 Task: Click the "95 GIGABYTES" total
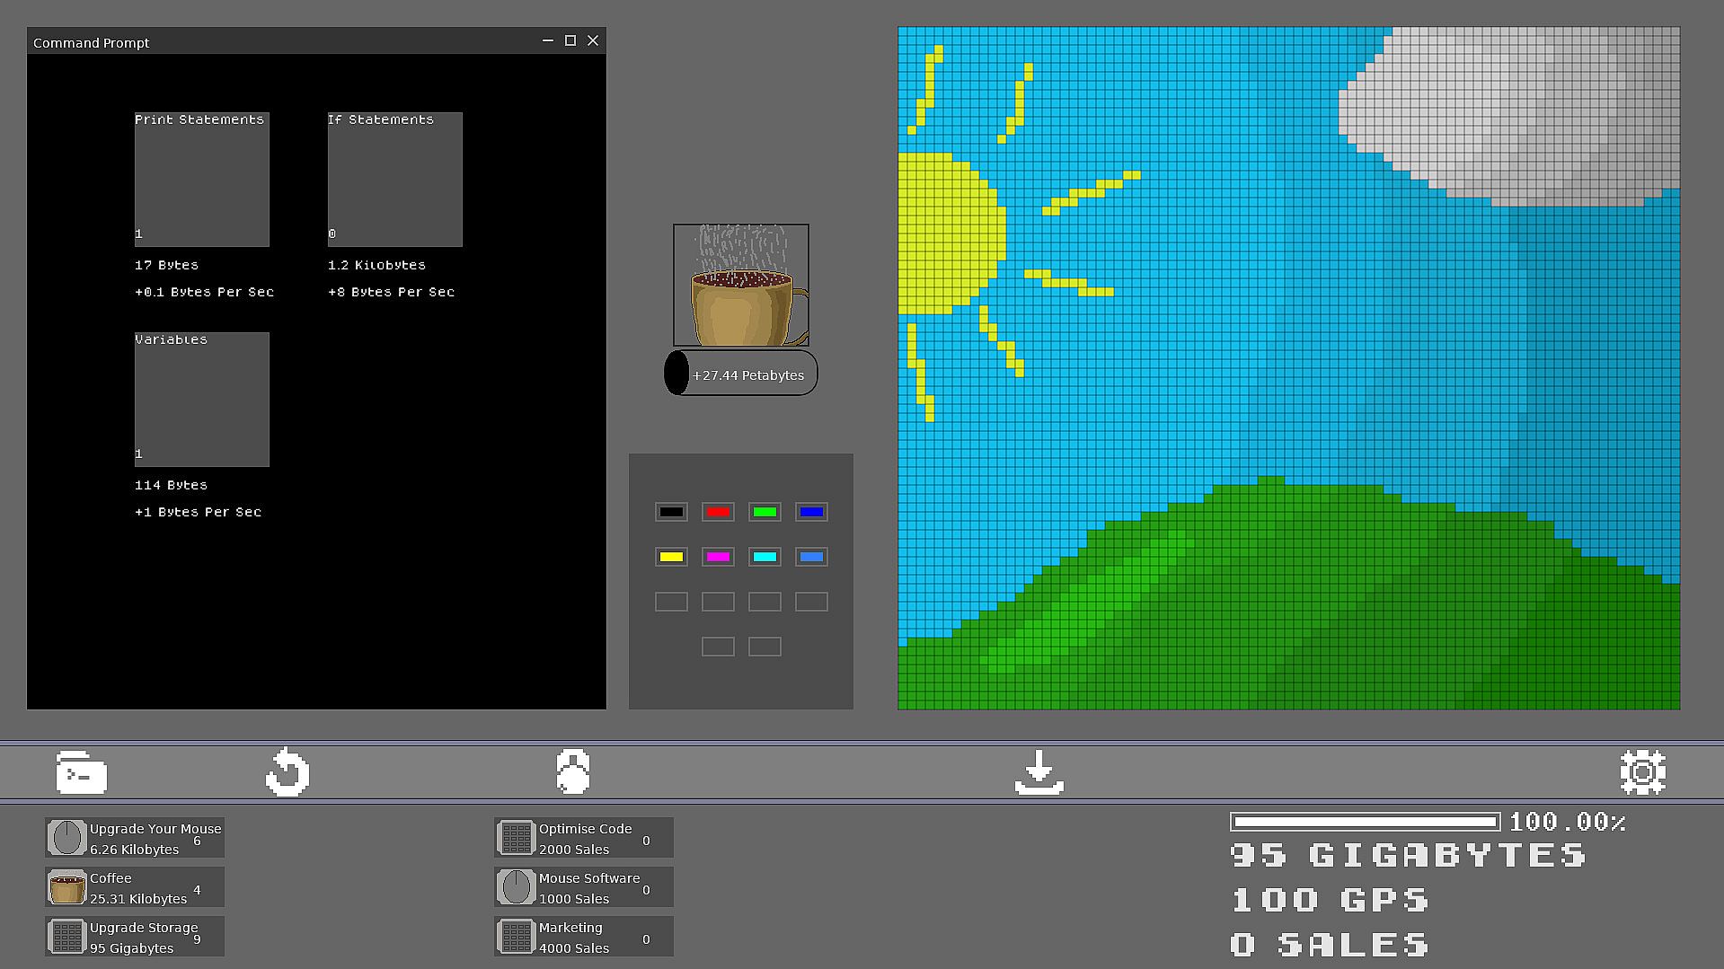(x=1408, y=855)
